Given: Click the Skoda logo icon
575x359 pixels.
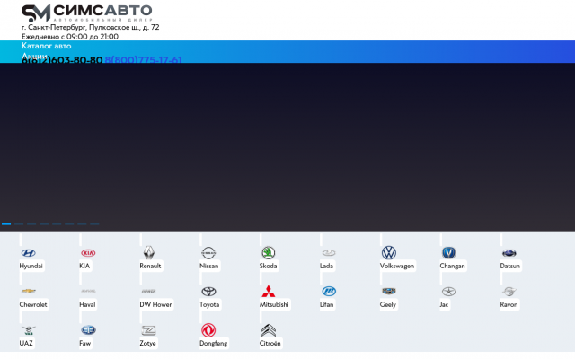Looking at the screenshot, I should coord(269,252).
